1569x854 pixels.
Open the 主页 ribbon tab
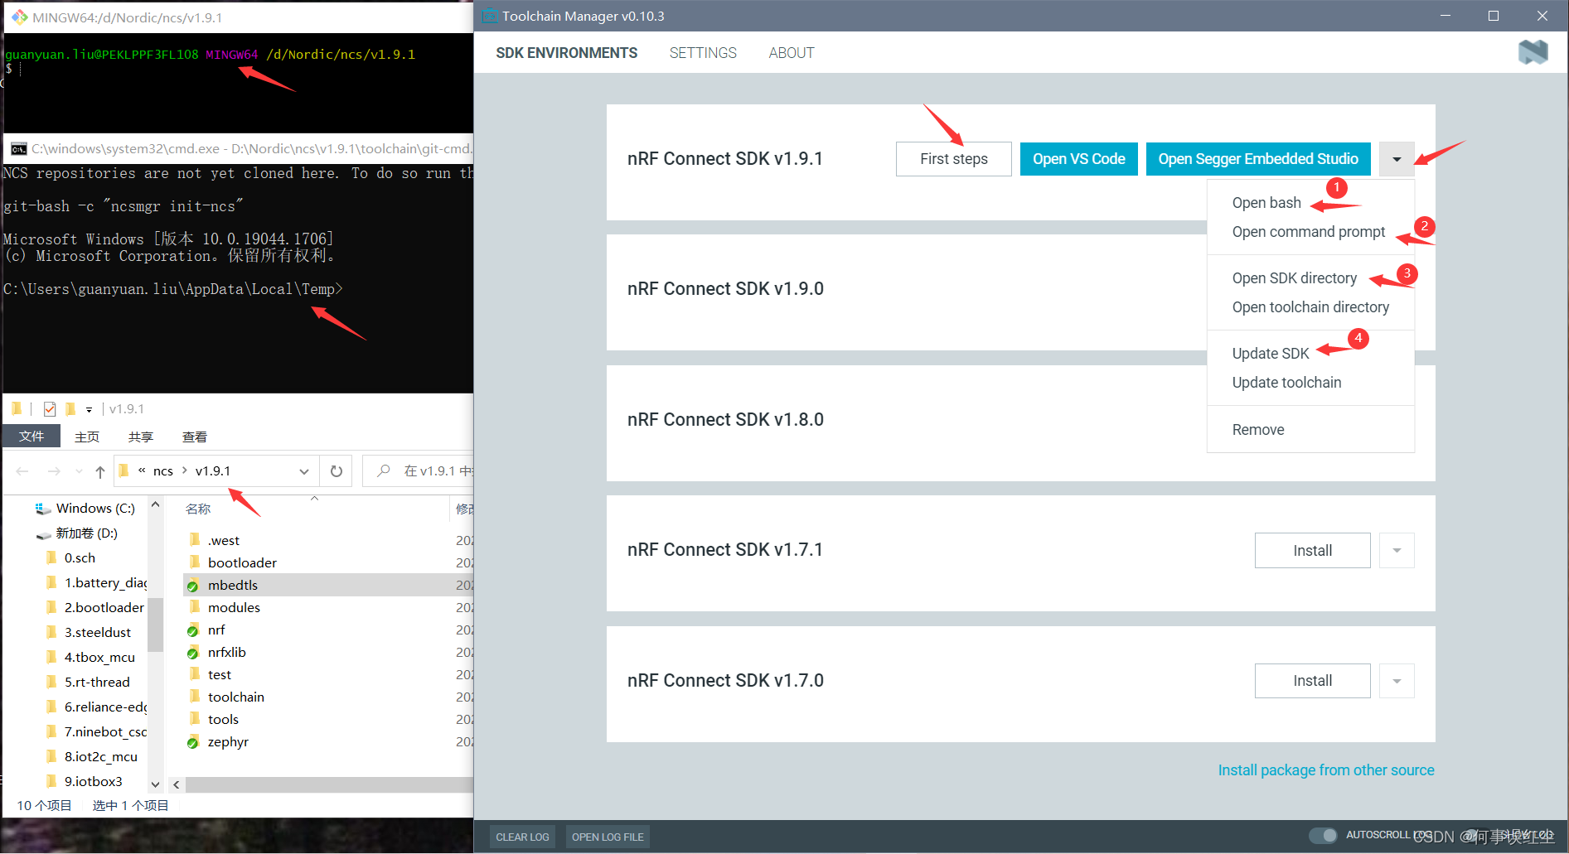pos(87,437)
